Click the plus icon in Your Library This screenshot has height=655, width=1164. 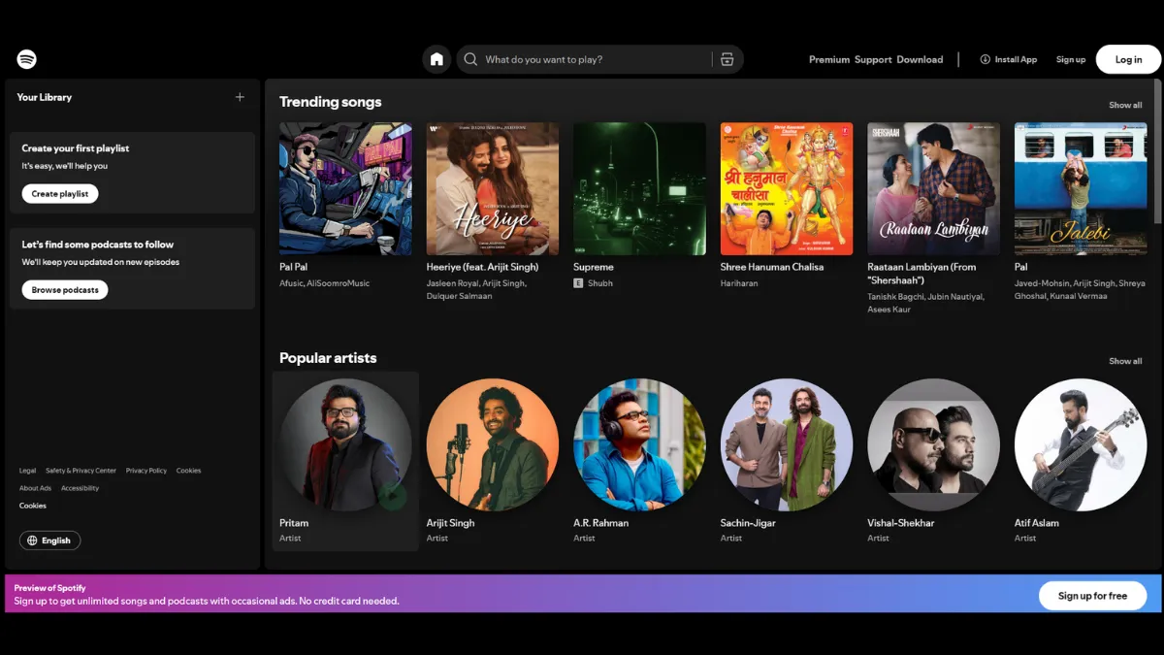click(x=240, y=97)
